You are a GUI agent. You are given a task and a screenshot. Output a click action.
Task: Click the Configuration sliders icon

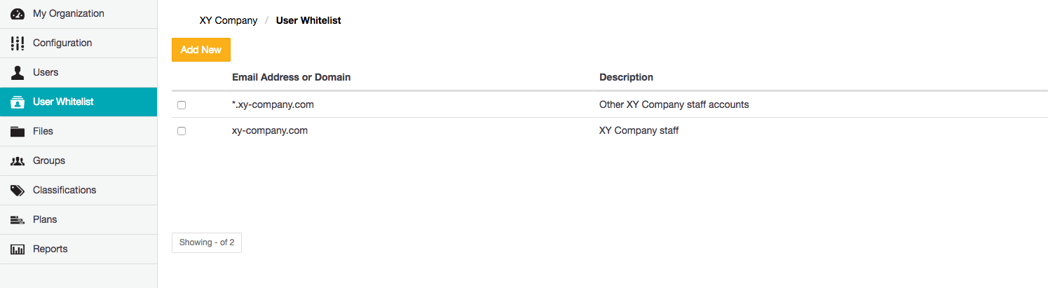point(18,43)
